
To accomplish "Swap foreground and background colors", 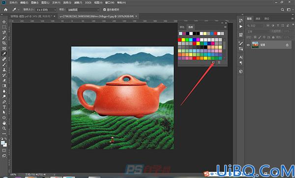I will click(5, 139).
